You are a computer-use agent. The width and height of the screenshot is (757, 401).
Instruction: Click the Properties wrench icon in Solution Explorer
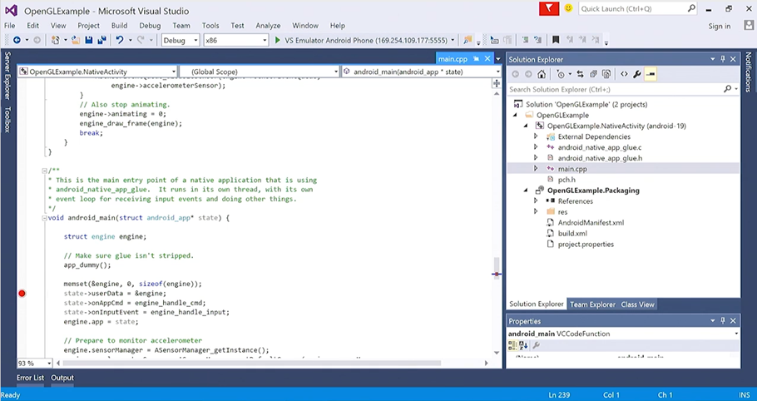click(636, 74)
